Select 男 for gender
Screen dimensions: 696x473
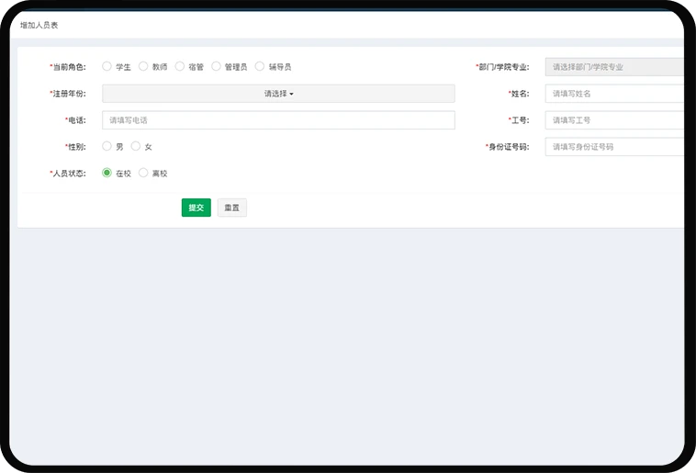pos(107,146)
